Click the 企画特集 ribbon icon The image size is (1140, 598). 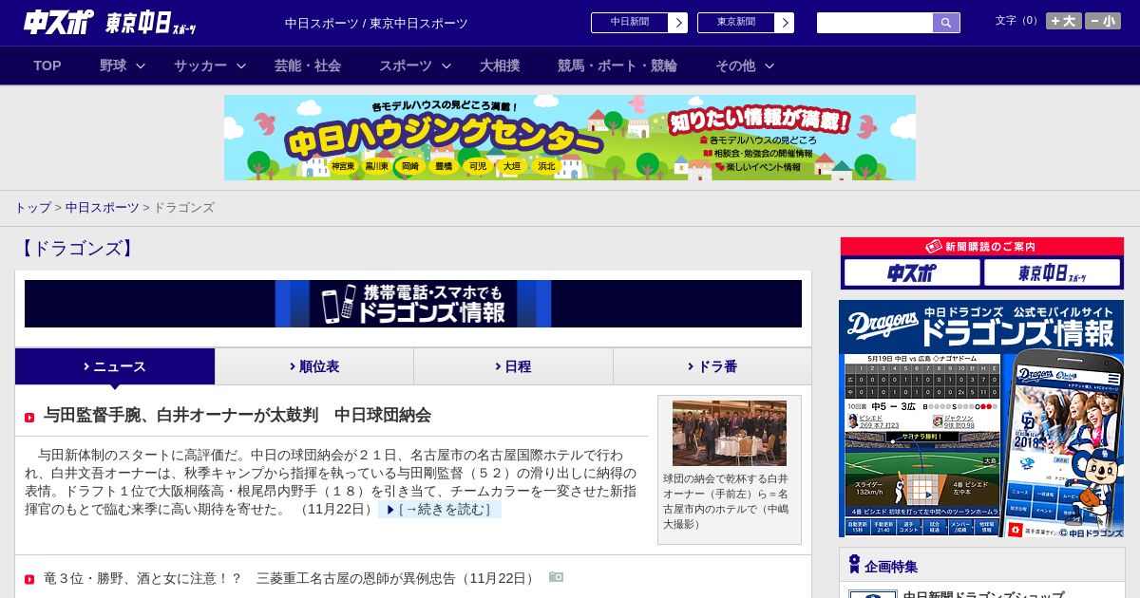(854, 565)
